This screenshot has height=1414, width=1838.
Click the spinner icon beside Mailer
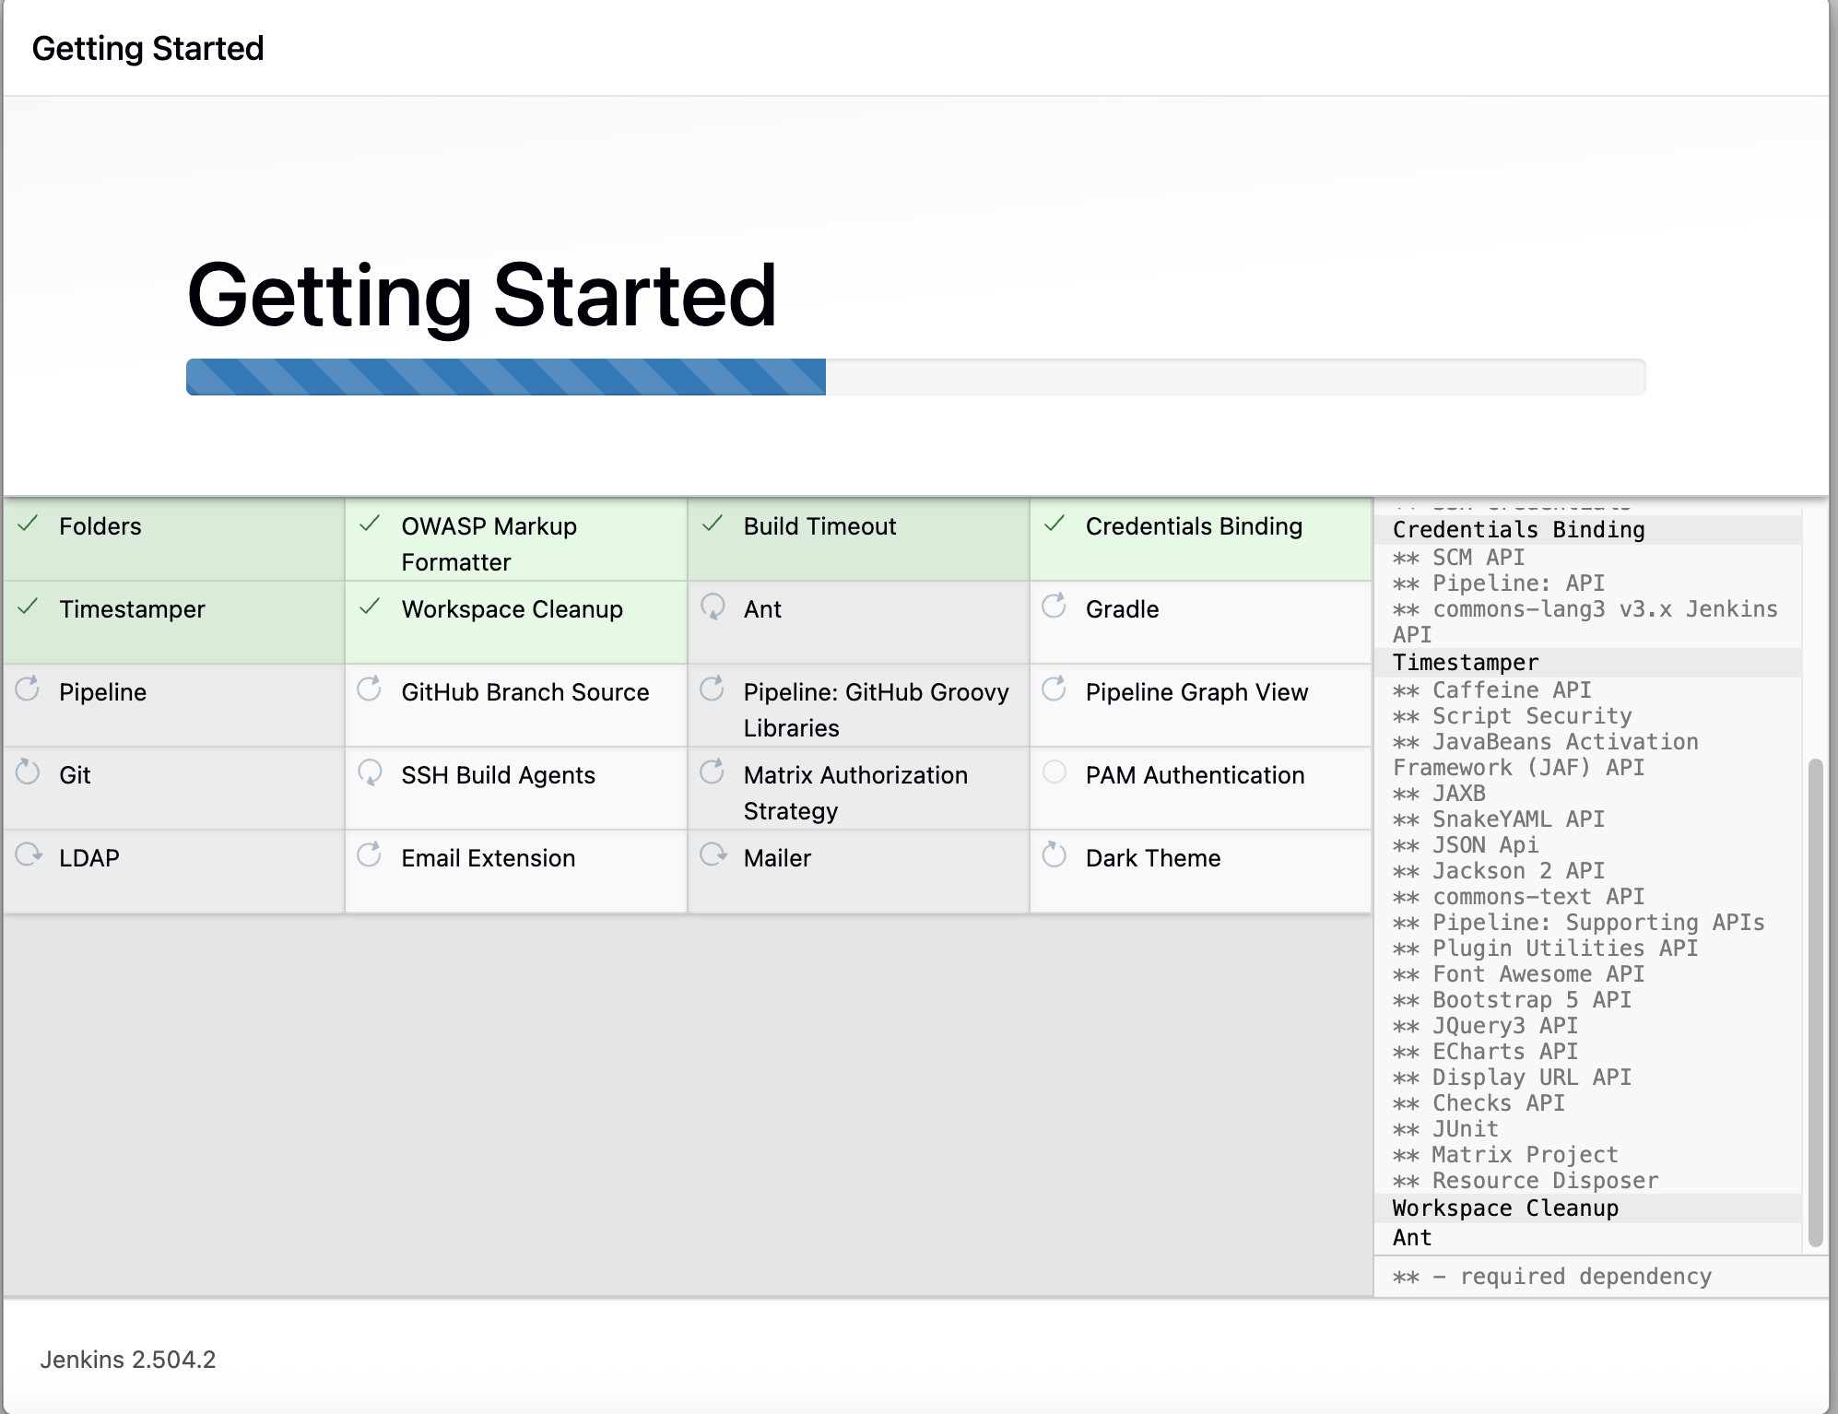tap(713, 854)
